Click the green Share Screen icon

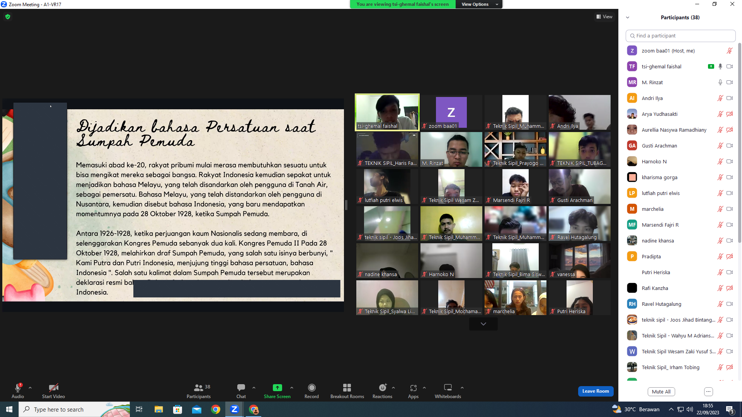point(277,388)
